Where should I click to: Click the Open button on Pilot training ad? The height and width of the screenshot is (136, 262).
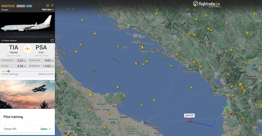coord(45,129)
